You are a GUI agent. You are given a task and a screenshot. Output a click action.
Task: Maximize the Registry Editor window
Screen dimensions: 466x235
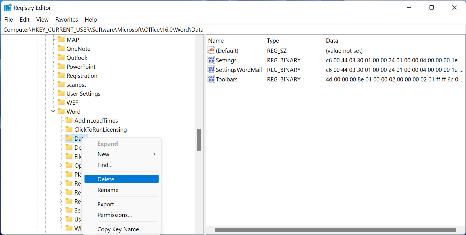point(432,8)
